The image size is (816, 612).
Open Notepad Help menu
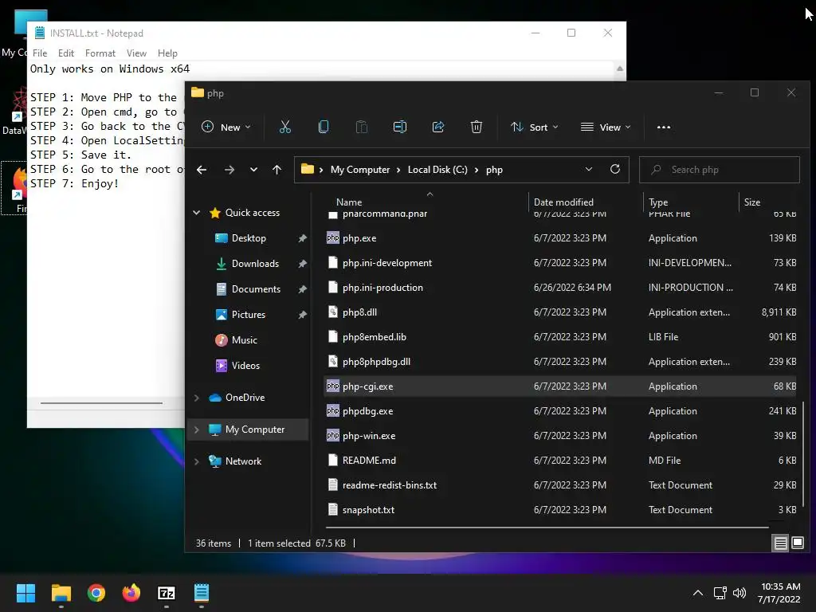coord(167,53)
